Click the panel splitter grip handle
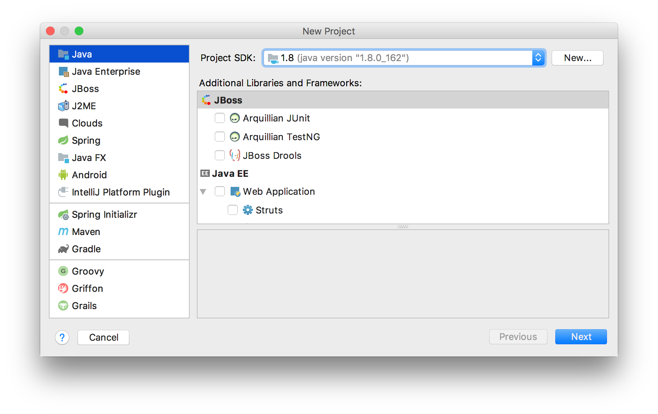Image resolution: width=658 pixels, height=414 pixels. coord(403,227)
